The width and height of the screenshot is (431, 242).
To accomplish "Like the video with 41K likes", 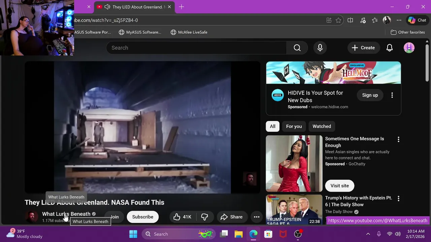I will click(182, 217).
